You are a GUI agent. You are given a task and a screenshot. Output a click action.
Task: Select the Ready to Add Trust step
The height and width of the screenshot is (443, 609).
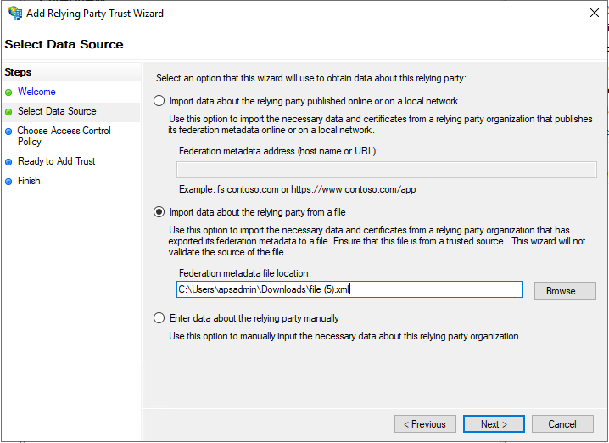pyautogui.click(x=56, y=161)
